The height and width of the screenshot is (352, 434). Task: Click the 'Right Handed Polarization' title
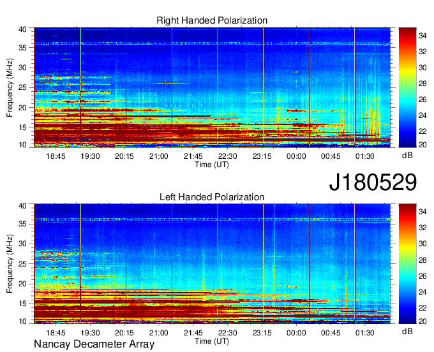(212, 20)
